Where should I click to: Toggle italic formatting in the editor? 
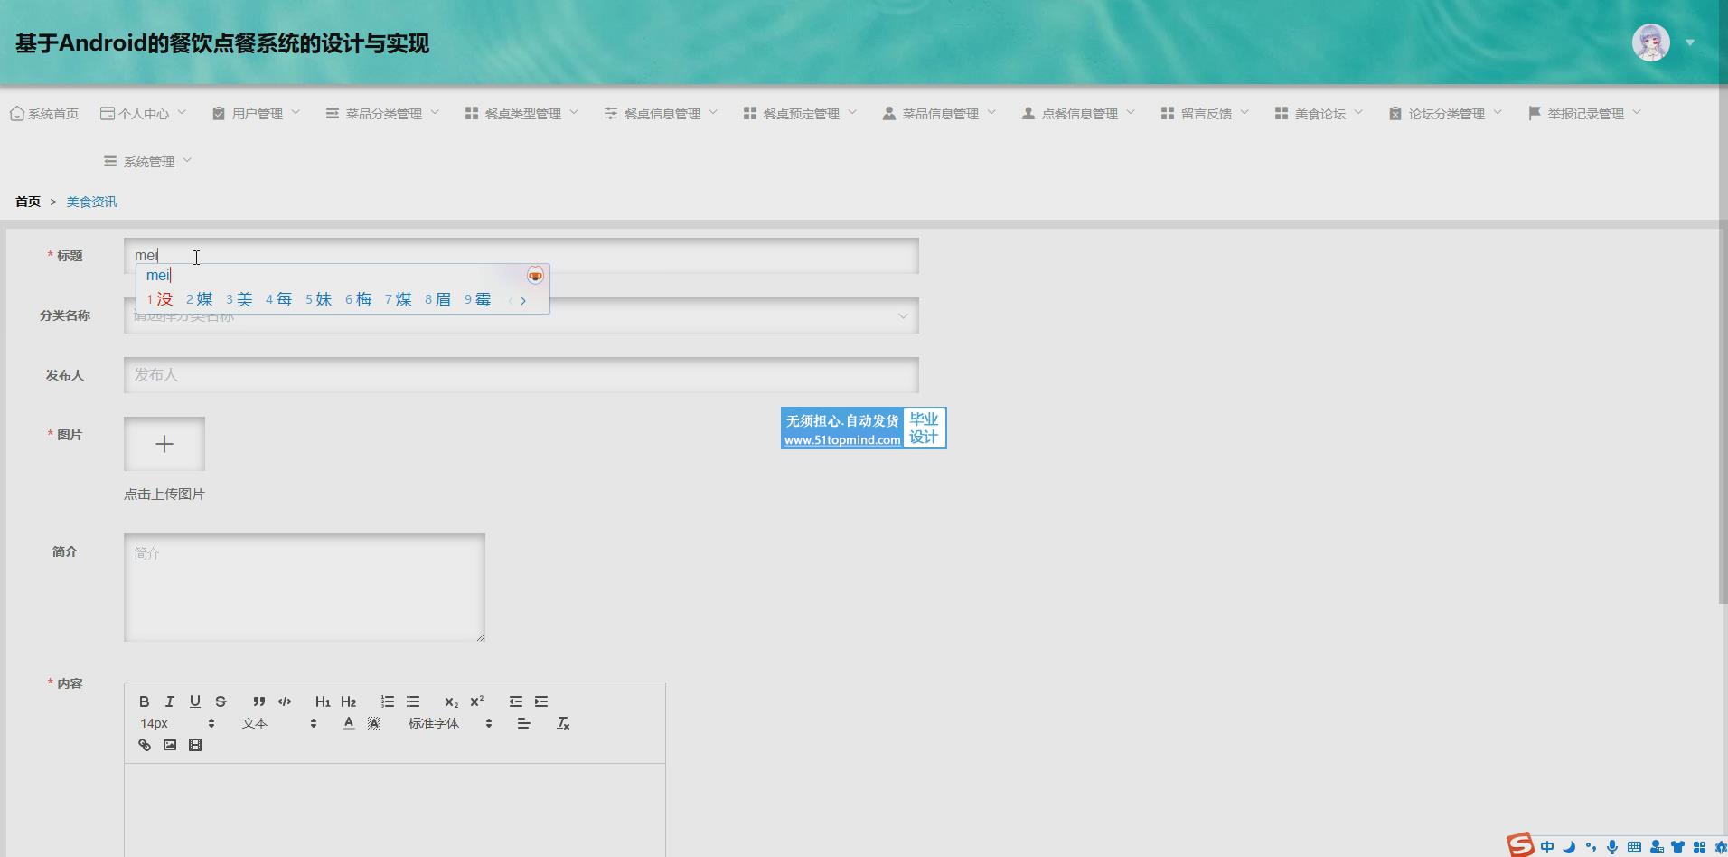coord(169,702)
